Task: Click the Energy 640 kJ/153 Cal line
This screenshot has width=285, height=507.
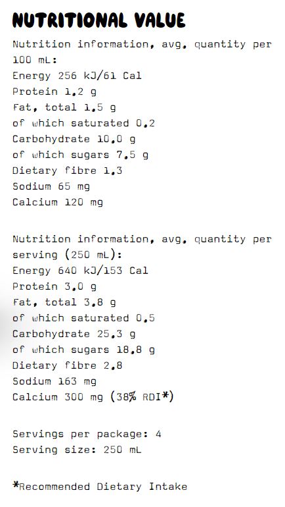Action: click(x=80, y=271)
